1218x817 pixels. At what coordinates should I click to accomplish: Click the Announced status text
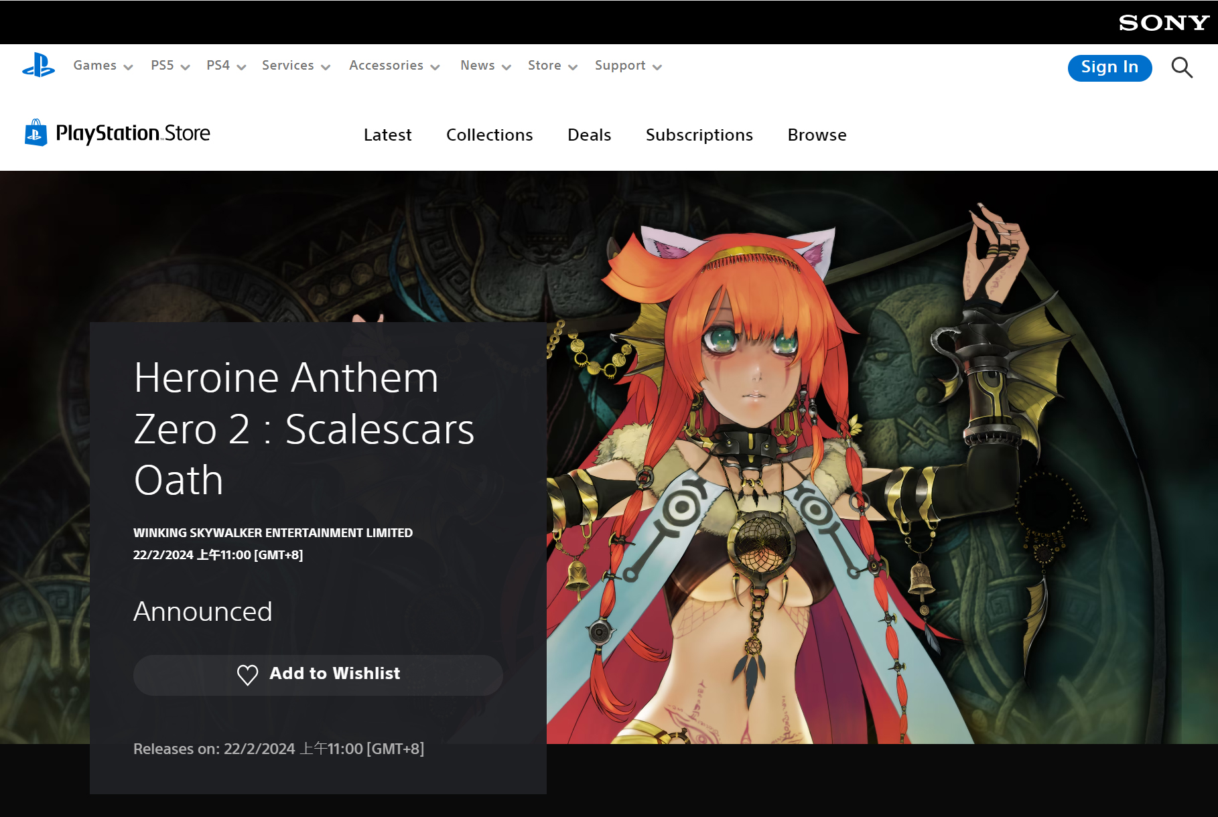[x=203, y=611]
